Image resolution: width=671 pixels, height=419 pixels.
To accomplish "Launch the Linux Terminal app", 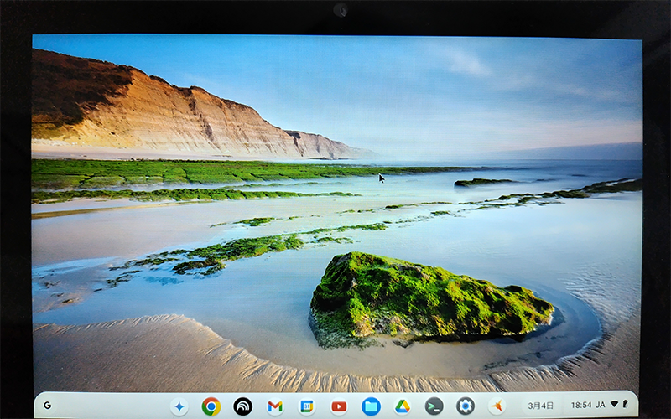I will pyautogui.click(x=434, y=406).
